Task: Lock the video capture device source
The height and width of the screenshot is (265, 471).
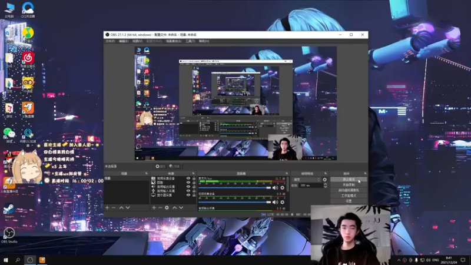Action: [x=194, y=178]
